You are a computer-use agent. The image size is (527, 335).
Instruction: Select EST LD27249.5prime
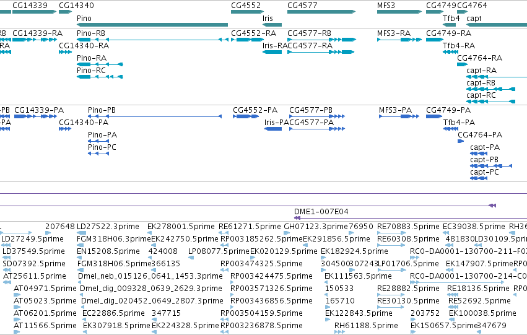(x=6, y=245)
